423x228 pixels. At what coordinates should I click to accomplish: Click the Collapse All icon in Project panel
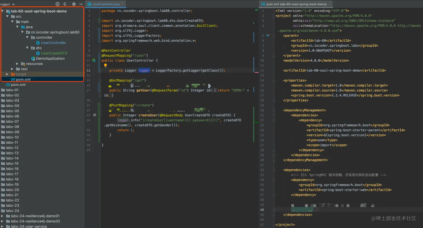[65, 4]
